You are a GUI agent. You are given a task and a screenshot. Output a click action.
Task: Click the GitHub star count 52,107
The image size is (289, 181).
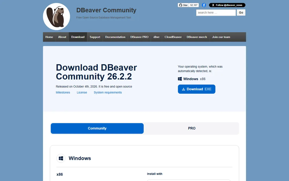tap(194, 5)
